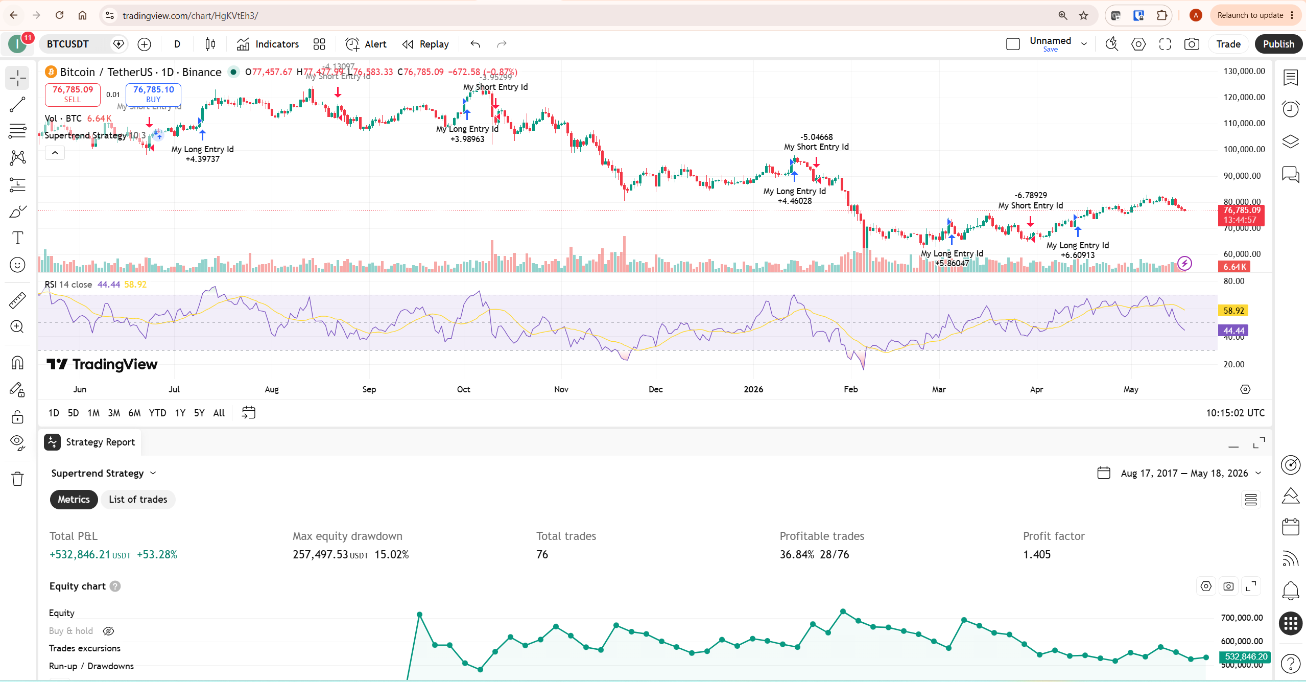The image size is (1306, 682).
Task: Select the trend line drawing tool
Action: coord(17,105)
